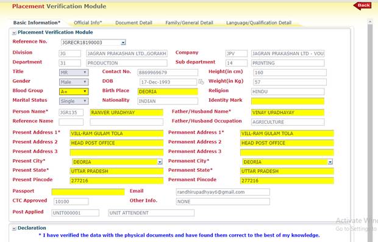Image resolution: width=378 pixels, height=242 pixels.
Task: Click the Permanent Address 1 field
Action: pos(287,133)
